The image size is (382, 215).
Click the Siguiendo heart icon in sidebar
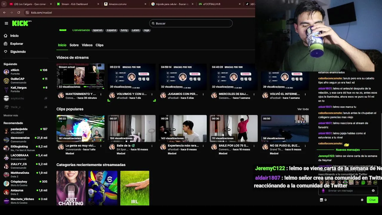coord(5,52)
